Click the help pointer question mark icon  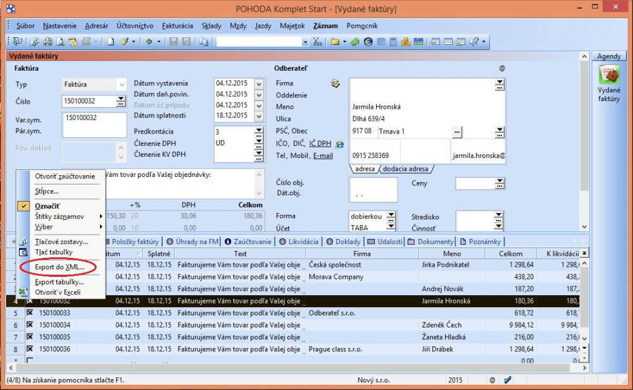[474, 42]
